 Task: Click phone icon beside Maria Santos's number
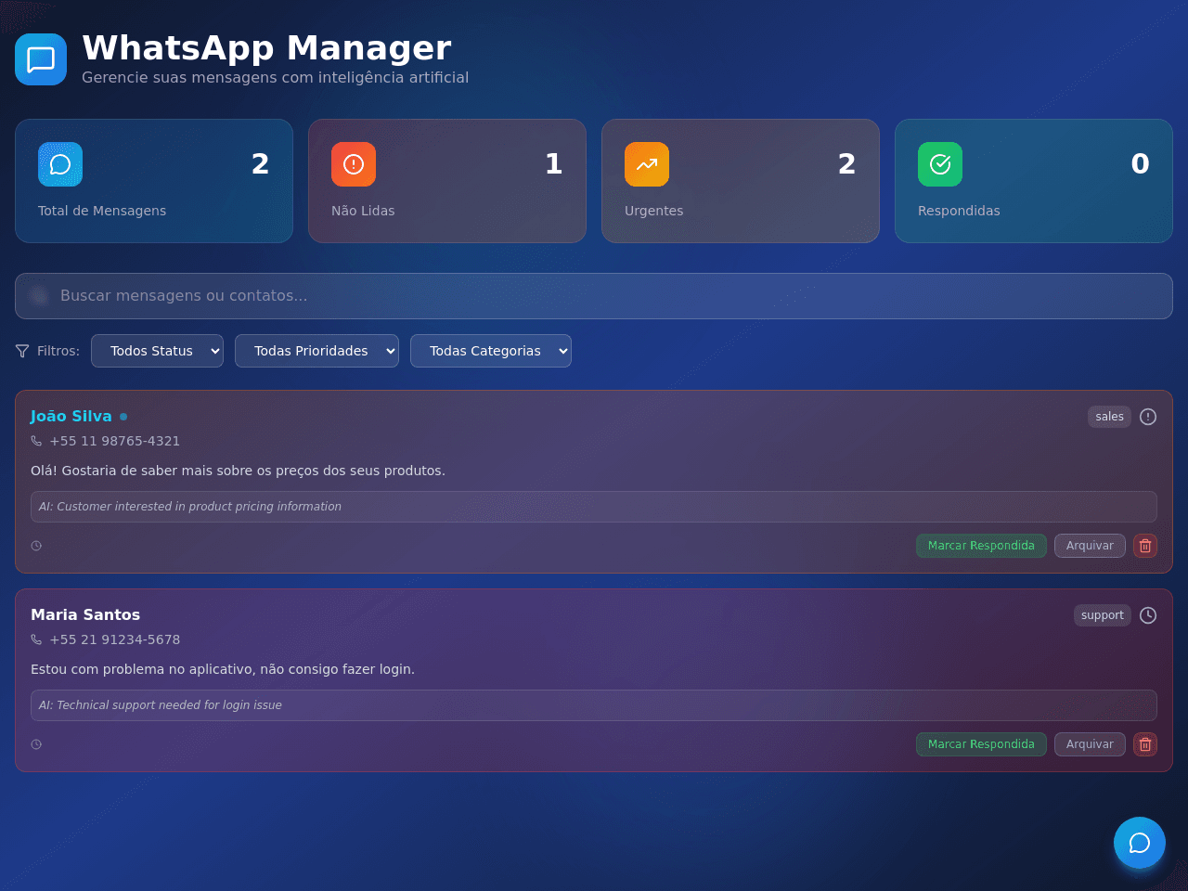36,639
